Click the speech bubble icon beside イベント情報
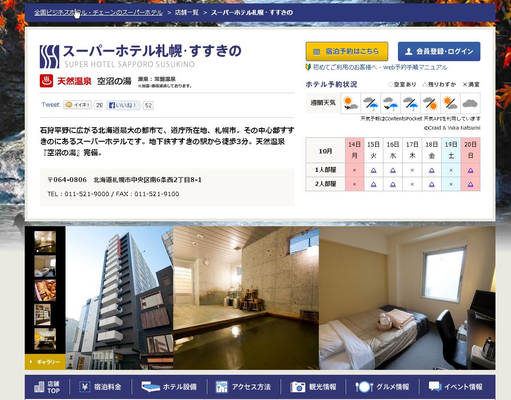The width and height of the screenshot is (511, 400). click(x=435, y=386)
